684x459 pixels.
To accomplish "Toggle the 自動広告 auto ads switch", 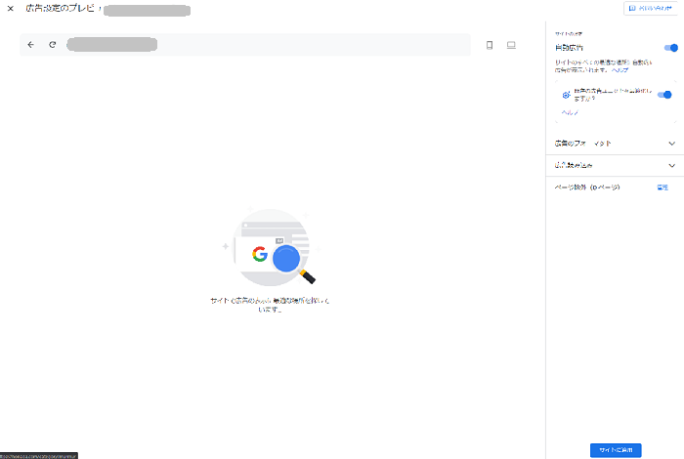I will [671, 48].
